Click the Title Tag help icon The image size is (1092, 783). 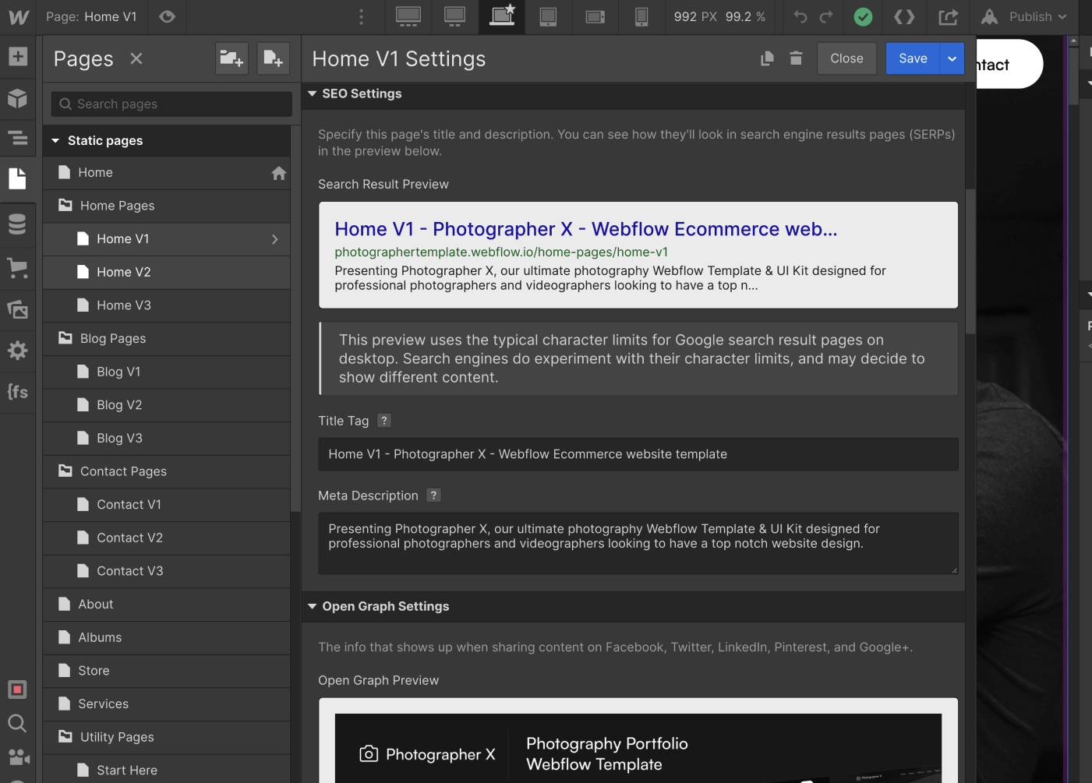(x=384, y=421)
